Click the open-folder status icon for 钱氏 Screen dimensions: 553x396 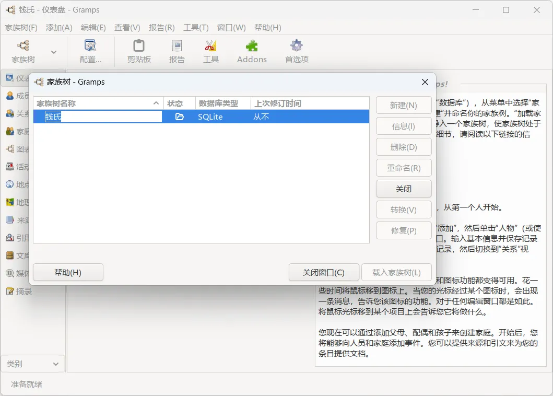point(180,117)
